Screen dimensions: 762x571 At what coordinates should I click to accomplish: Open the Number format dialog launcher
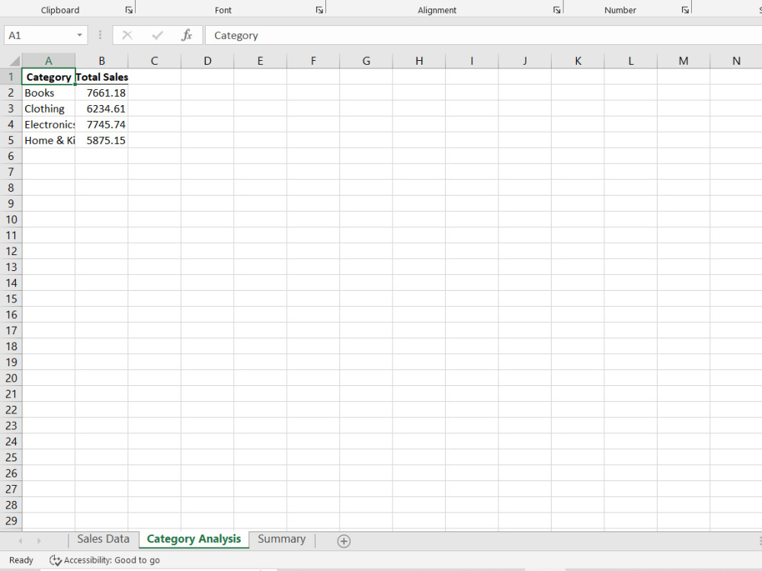[685, 10]
